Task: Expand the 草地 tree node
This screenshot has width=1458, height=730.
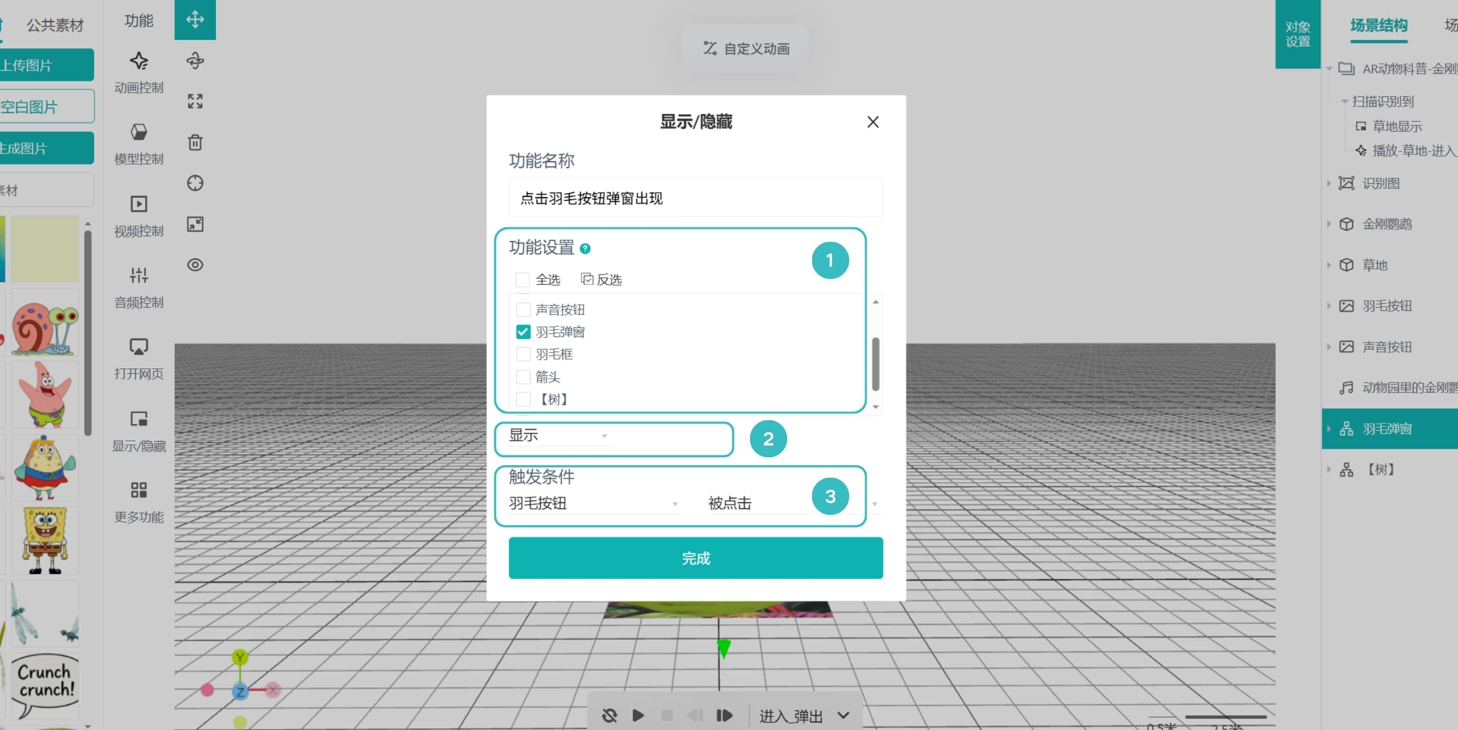Action: coord(1329,265)
